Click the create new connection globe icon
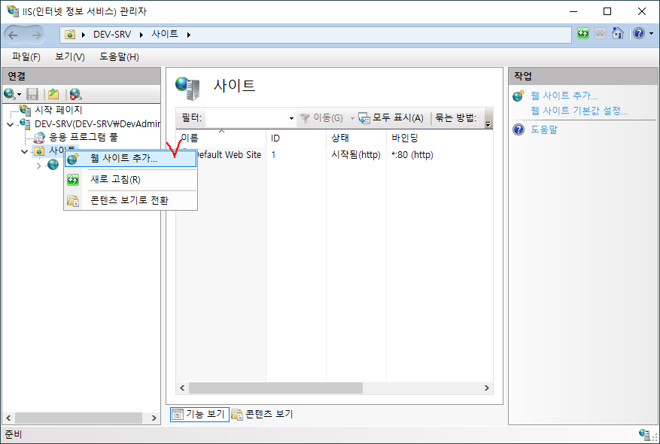The image size is (660, 444). pyautogui.click(x=10, y=94)
